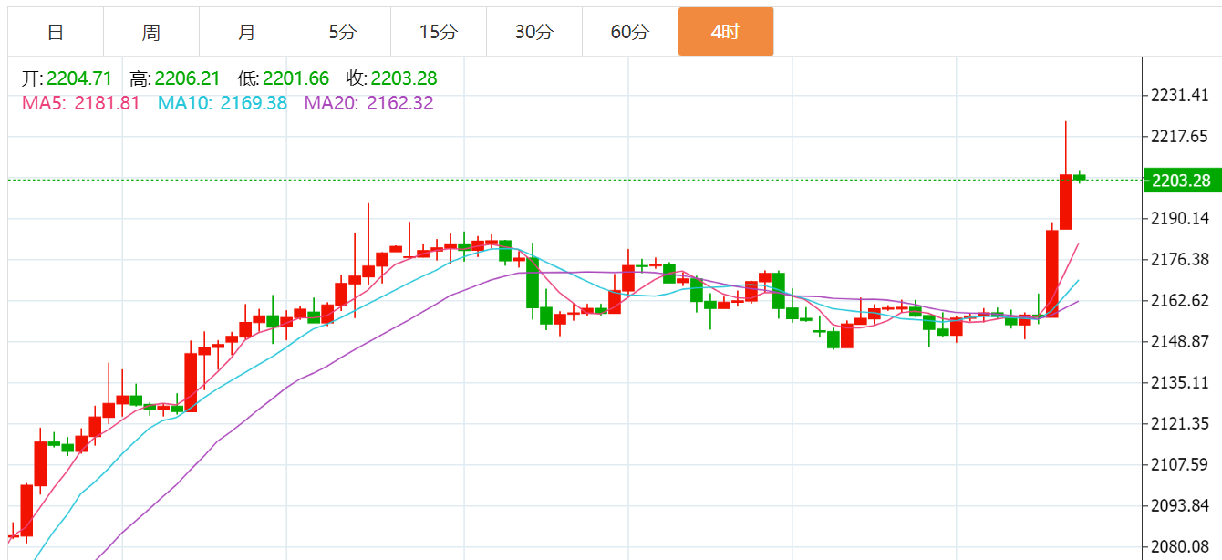Viewport: 1222px width, 560px height.
Task: Click the opening price 开:2204.71
Action: tap(67, 78)
